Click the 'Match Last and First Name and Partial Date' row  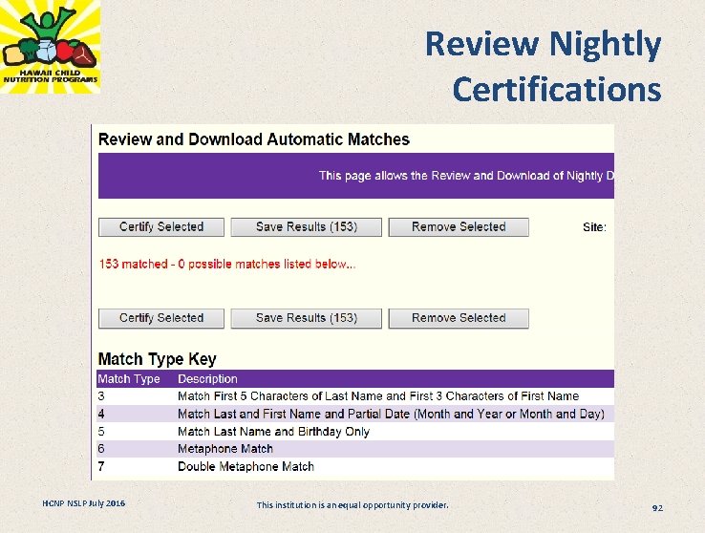(x=355, y=414)
